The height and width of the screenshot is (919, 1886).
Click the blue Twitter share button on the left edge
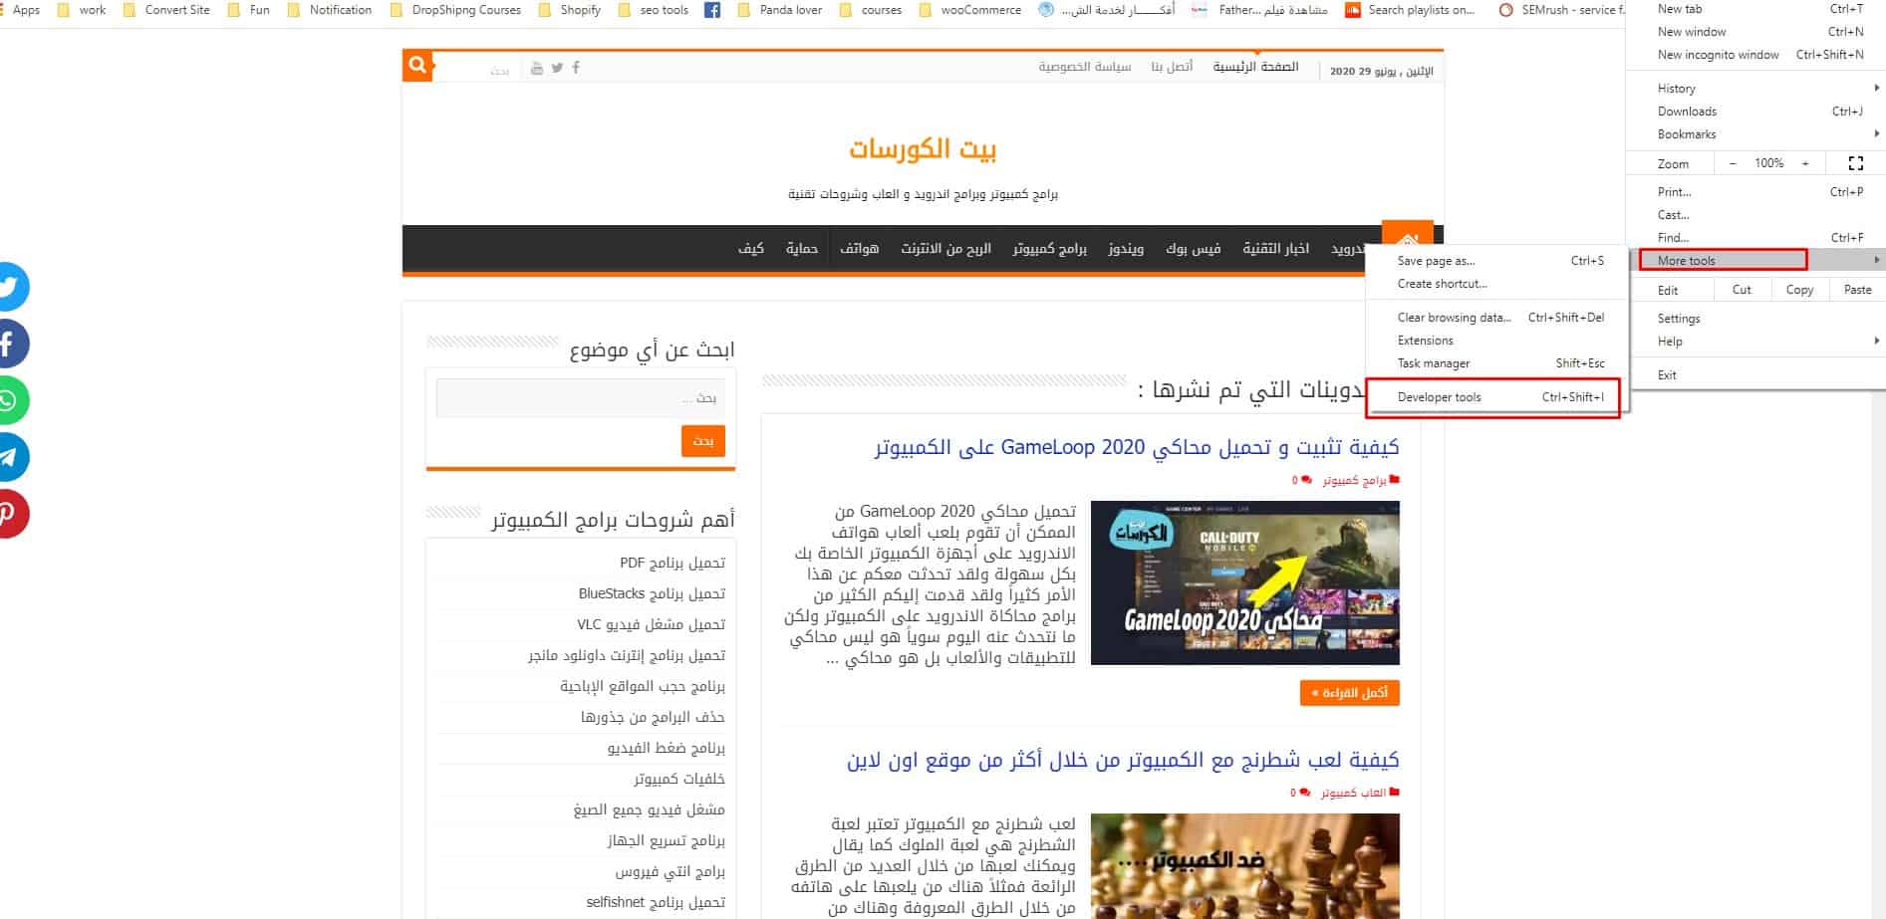coord(10,287)
